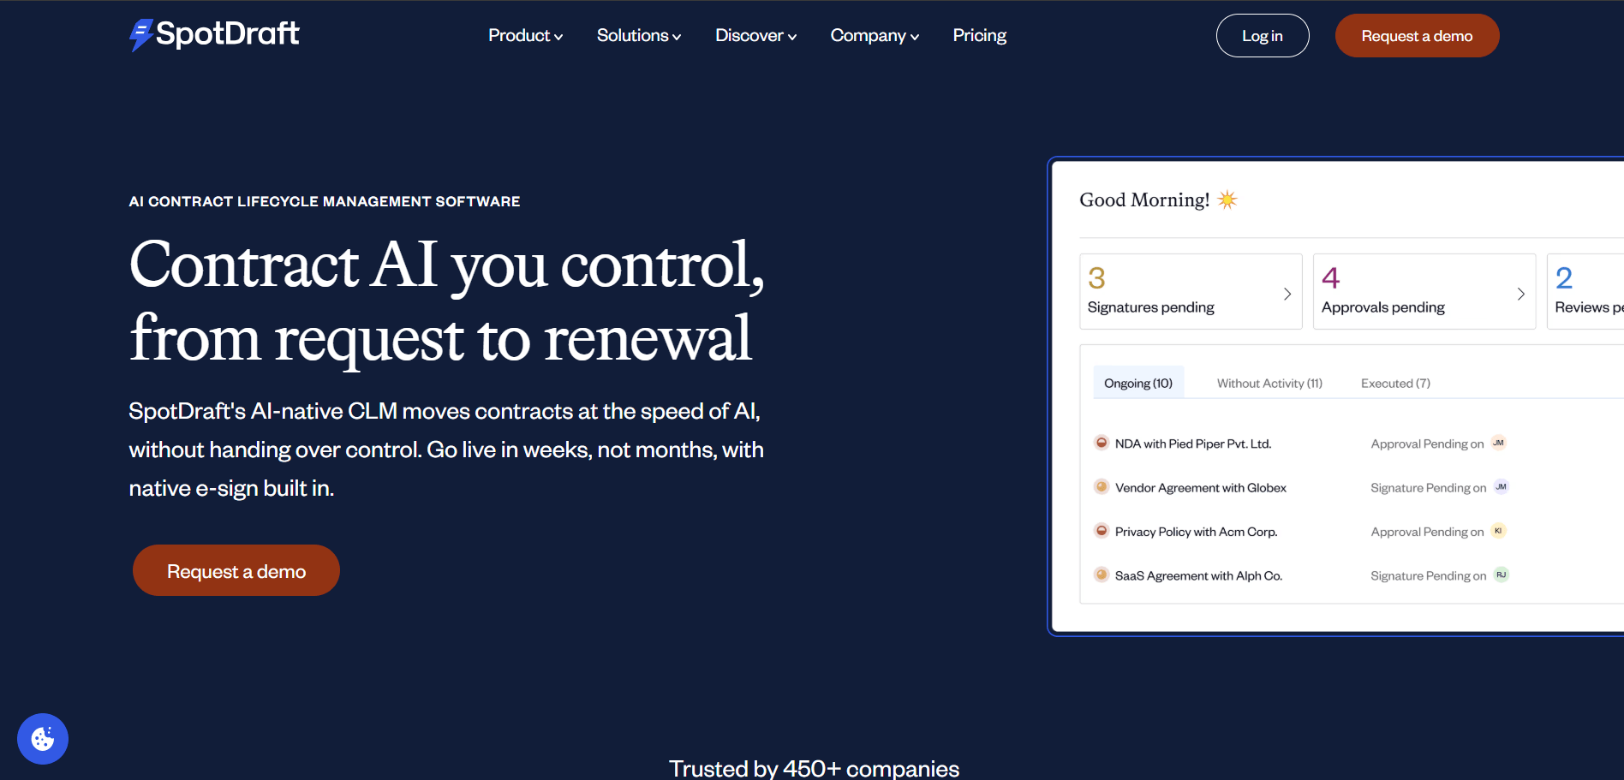Click the Good Morning! greeting
Image resolution: width=1624 pixels, height=780 pixels.
[1144, 199]
